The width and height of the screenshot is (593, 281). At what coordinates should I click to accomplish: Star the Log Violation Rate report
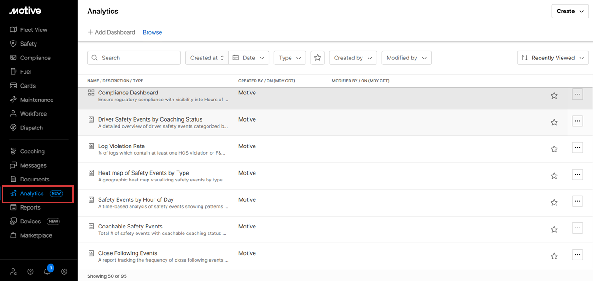pos(554,149)
